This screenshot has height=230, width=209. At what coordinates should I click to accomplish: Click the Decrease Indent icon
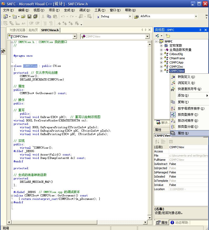[31, 23]
